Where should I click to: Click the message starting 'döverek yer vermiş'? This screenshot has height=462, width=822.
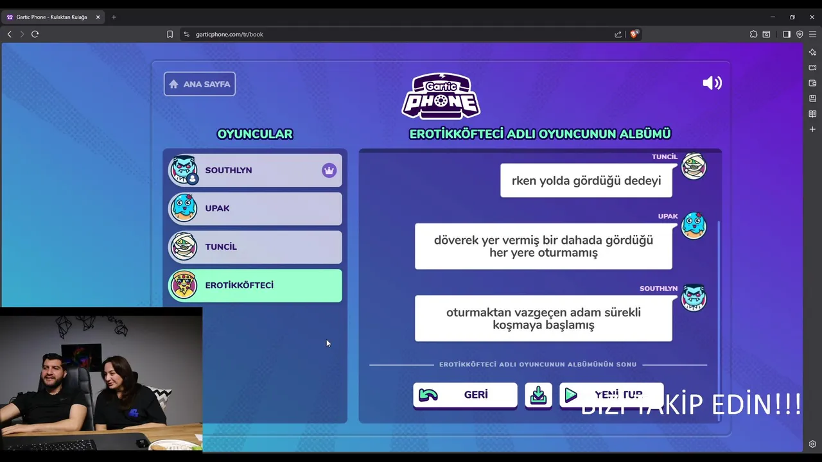(543, 246)
